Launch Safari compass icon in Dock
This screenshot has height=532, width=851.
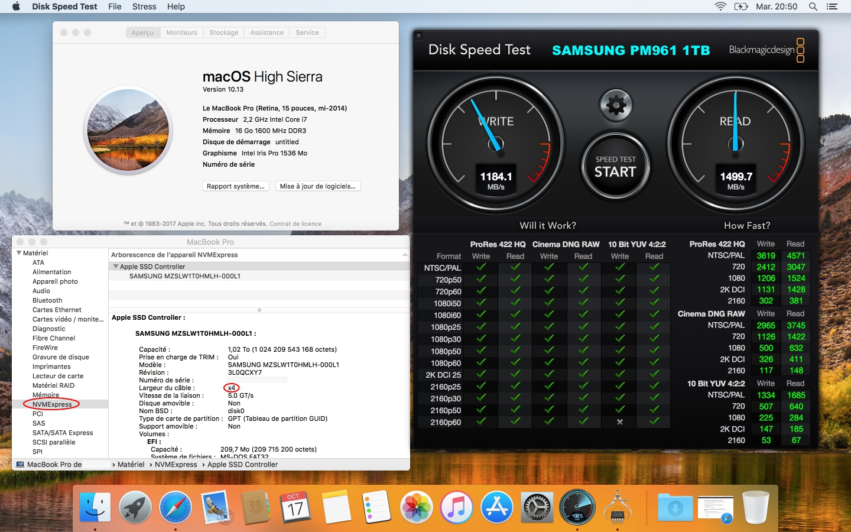pos(176,507)
